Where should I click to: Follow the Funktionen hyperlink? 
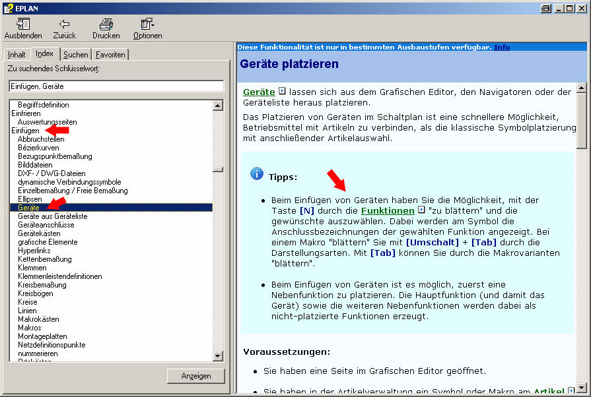[388, 211]
